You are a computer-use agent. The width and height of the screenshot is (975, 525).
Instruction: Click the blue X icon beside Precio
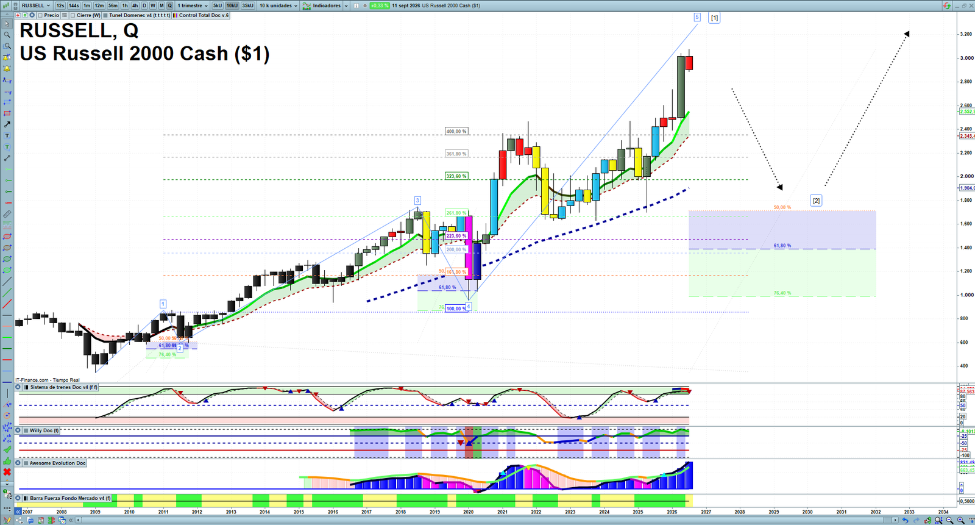coord(32,15)
